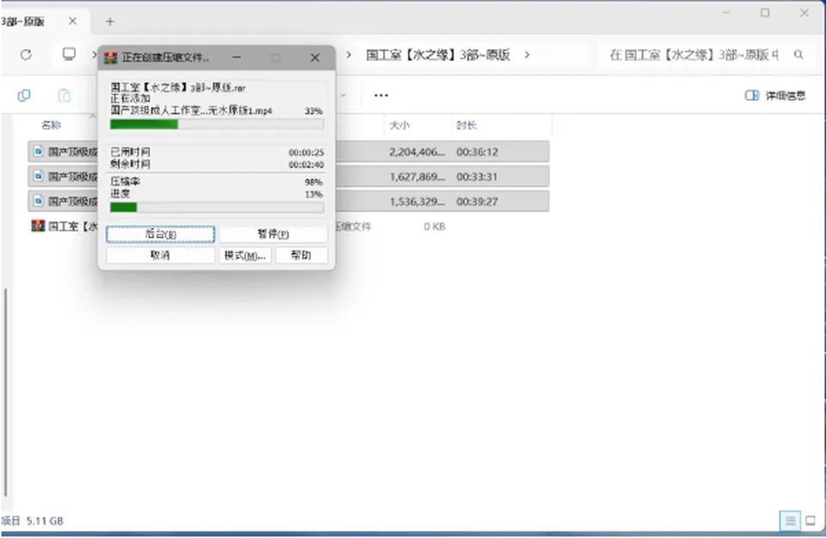The height and width of the screenshot is (538, 826).
Task: Click the navigation pane scrollbar in Explorer
Action: click(6, 392)
